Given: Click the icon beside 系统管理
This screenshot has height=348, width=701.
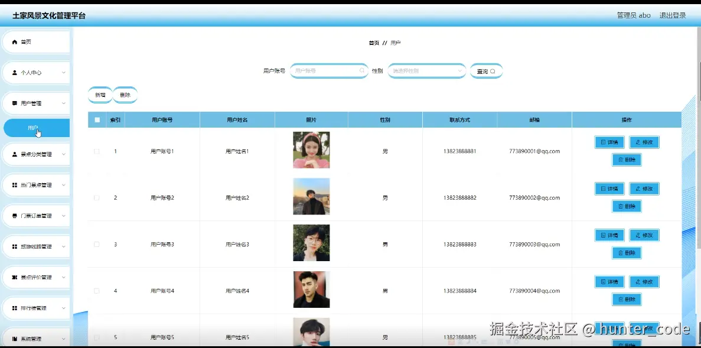Looking at the screenshot, I should pos(15,339).
